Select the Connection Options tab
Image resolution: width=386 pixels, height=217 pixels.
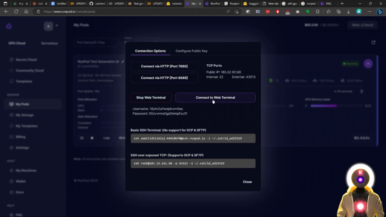tap(150, 51)
